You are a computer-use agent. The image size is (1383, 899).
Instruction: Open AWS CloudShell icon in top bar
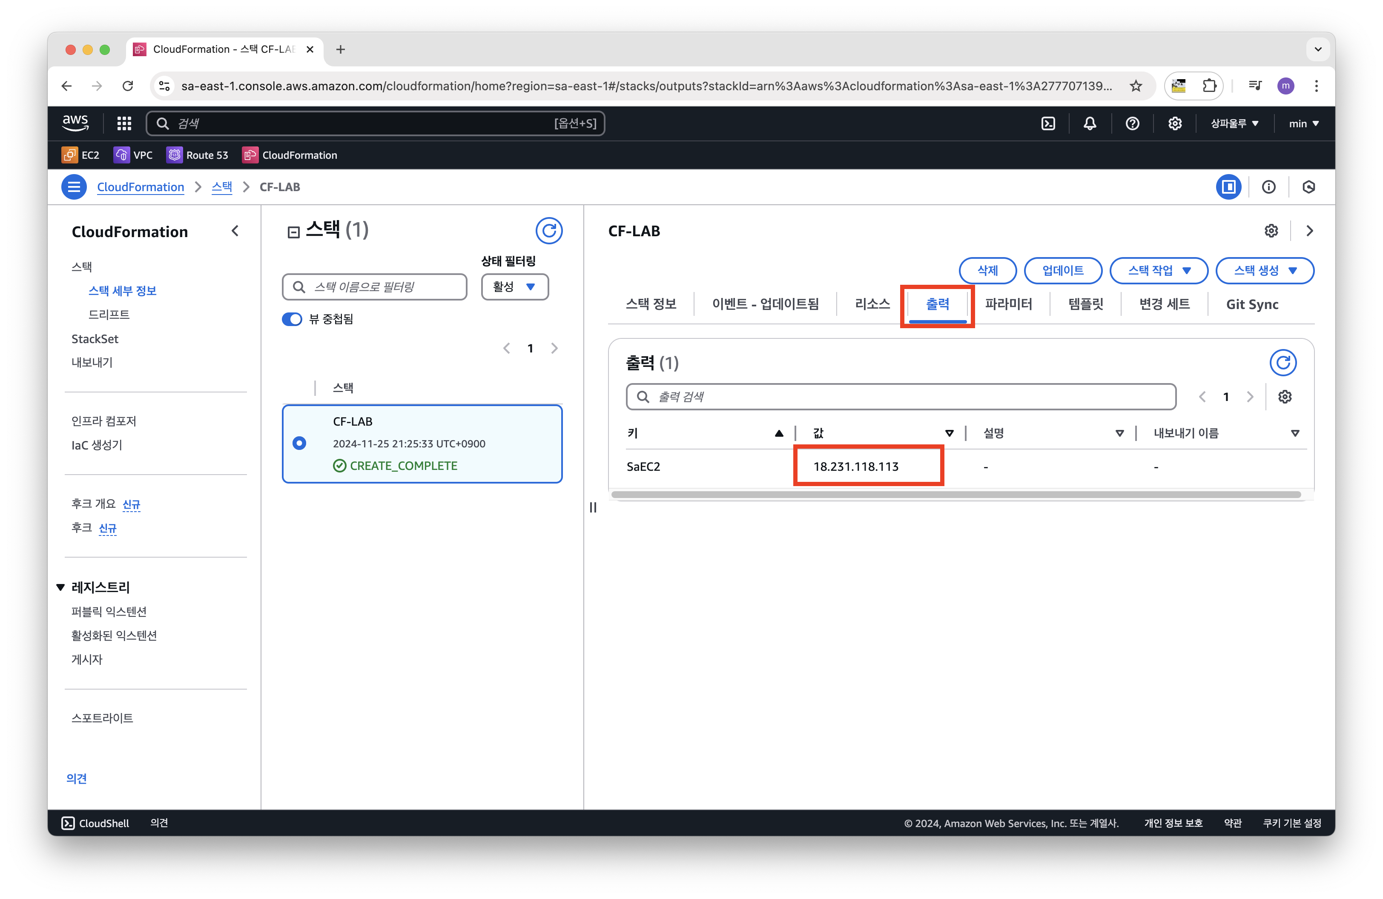(1048, 123)
